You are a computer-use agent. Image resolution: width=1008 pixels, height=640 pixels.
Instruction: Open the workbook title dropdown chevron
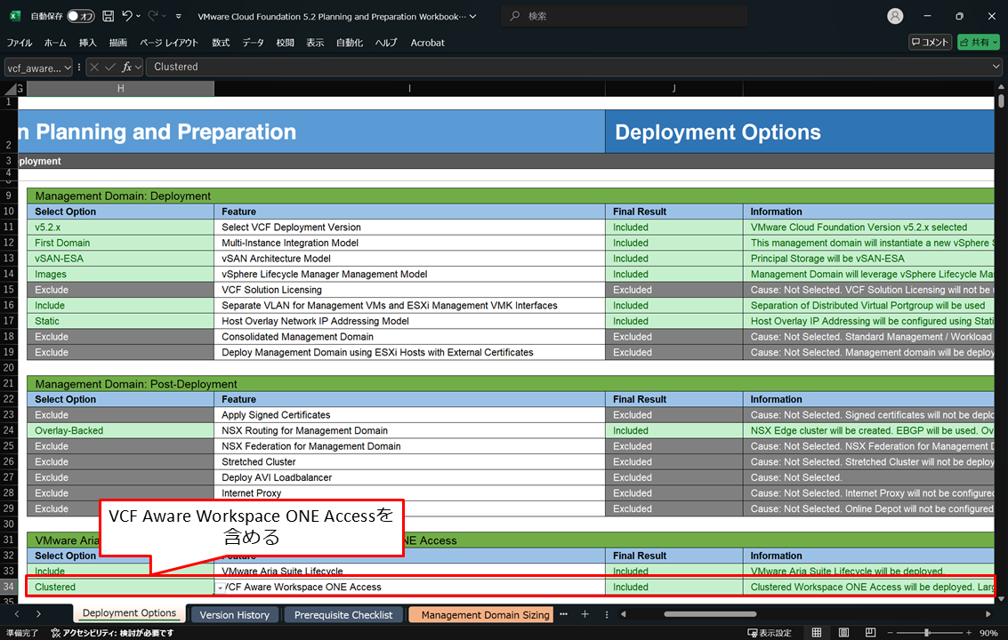(x=473, y=17)
